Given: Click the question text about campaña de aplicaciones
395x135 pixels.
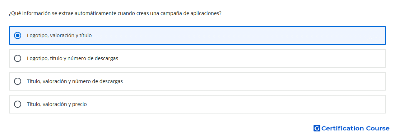Looking at the screenshot, I should [115, 14].
